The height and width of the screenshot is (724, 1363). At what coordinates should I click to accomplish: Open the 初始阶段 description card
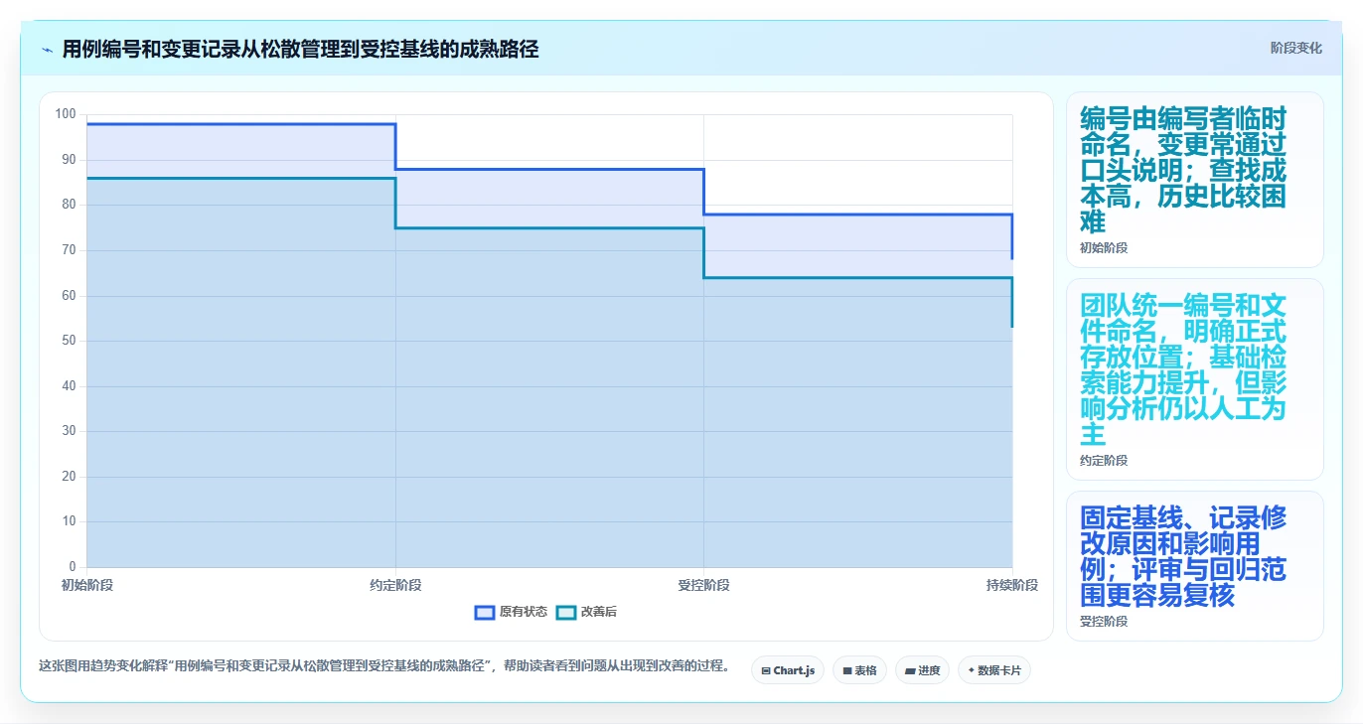point(1194,180)
